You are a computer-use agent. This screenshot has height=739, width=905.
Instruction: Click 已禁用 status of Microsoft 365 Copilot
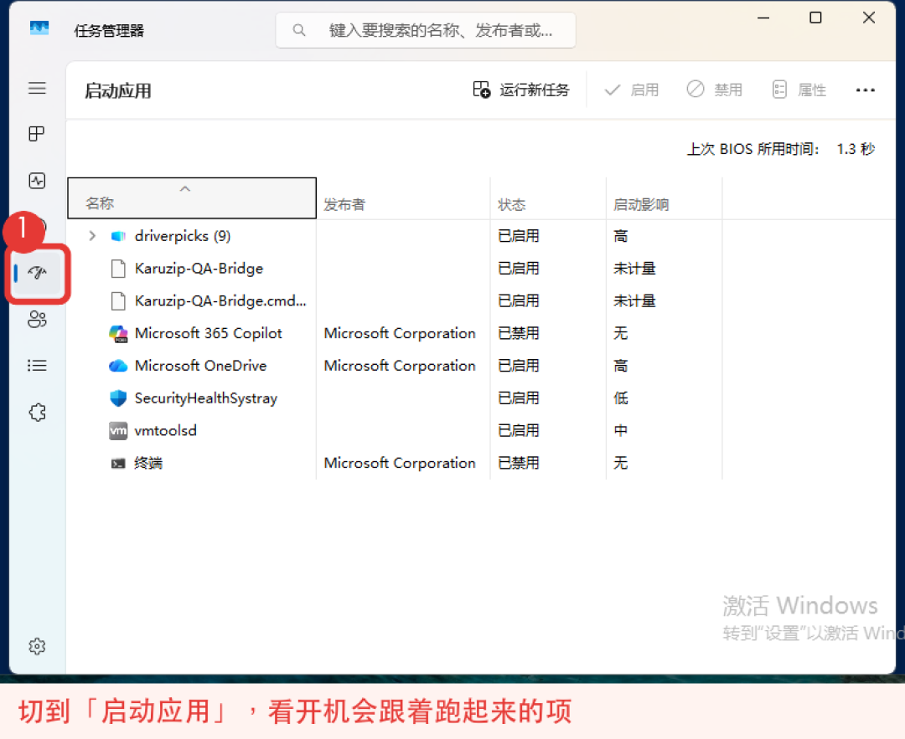pos(519,333)
